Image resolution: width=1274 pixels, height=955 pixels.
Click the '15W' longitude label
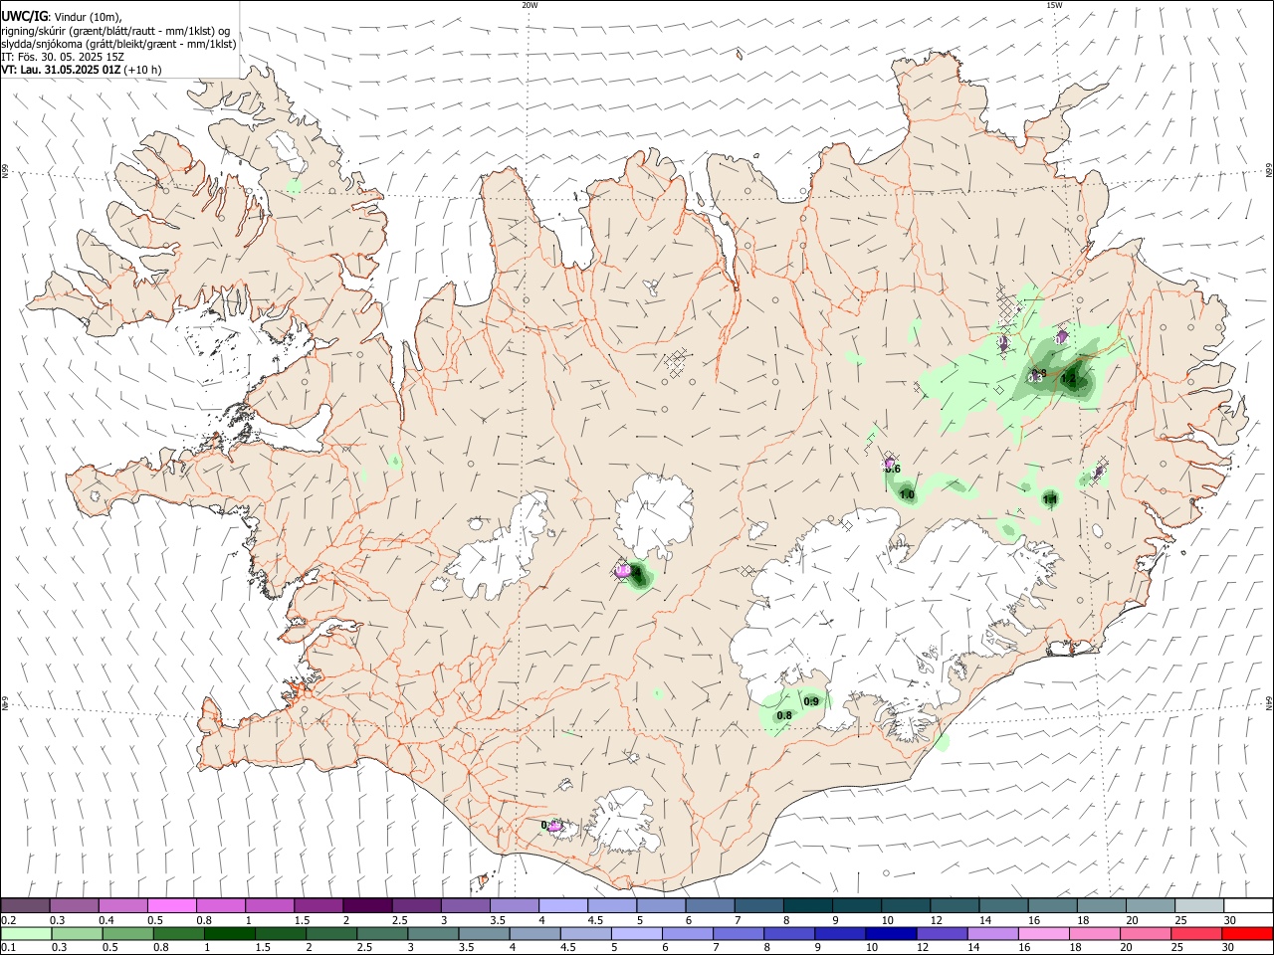click(x=1054, y=5)
